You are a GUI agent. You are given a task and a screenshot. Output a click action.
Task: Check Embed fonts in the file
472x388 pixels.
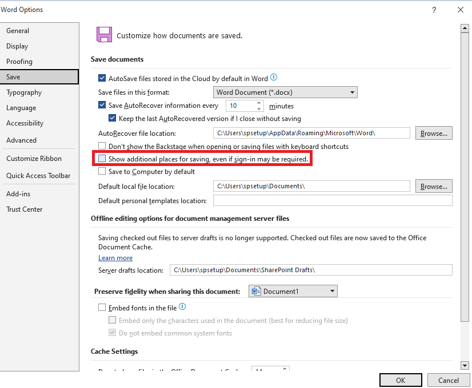(x=102, y=308)
